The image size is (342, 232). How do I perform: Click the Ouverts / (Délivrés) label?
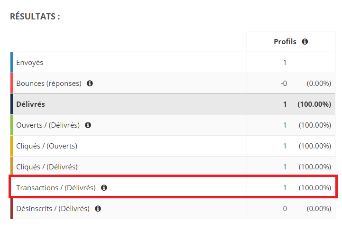coord(48,125)
